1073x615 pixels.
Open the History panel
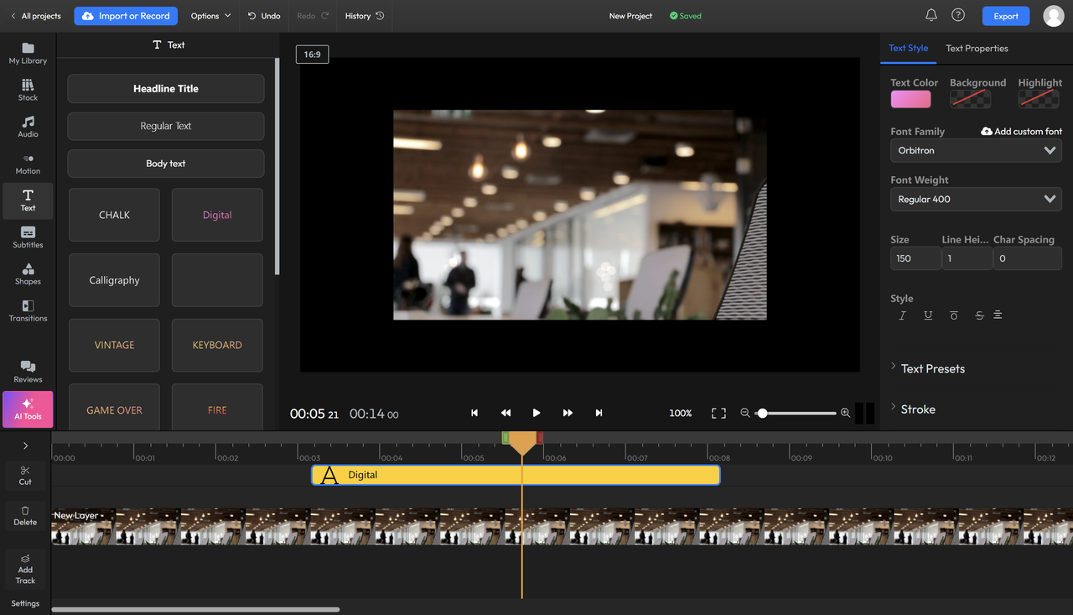point(365,16)
